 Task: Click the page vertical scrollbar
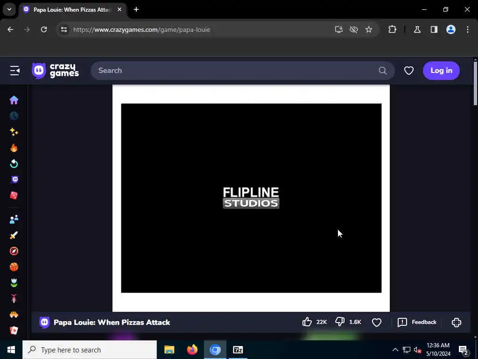pos(475,84)
